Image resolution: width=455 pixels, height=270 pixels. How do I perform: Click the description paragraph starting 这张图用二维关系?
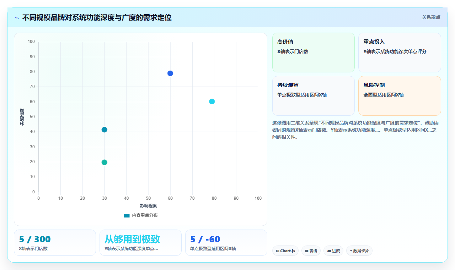355,130
